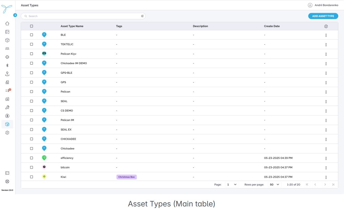
Task: Click the Pelican Kiyv asset type icon
Action: tap(44, 54)
